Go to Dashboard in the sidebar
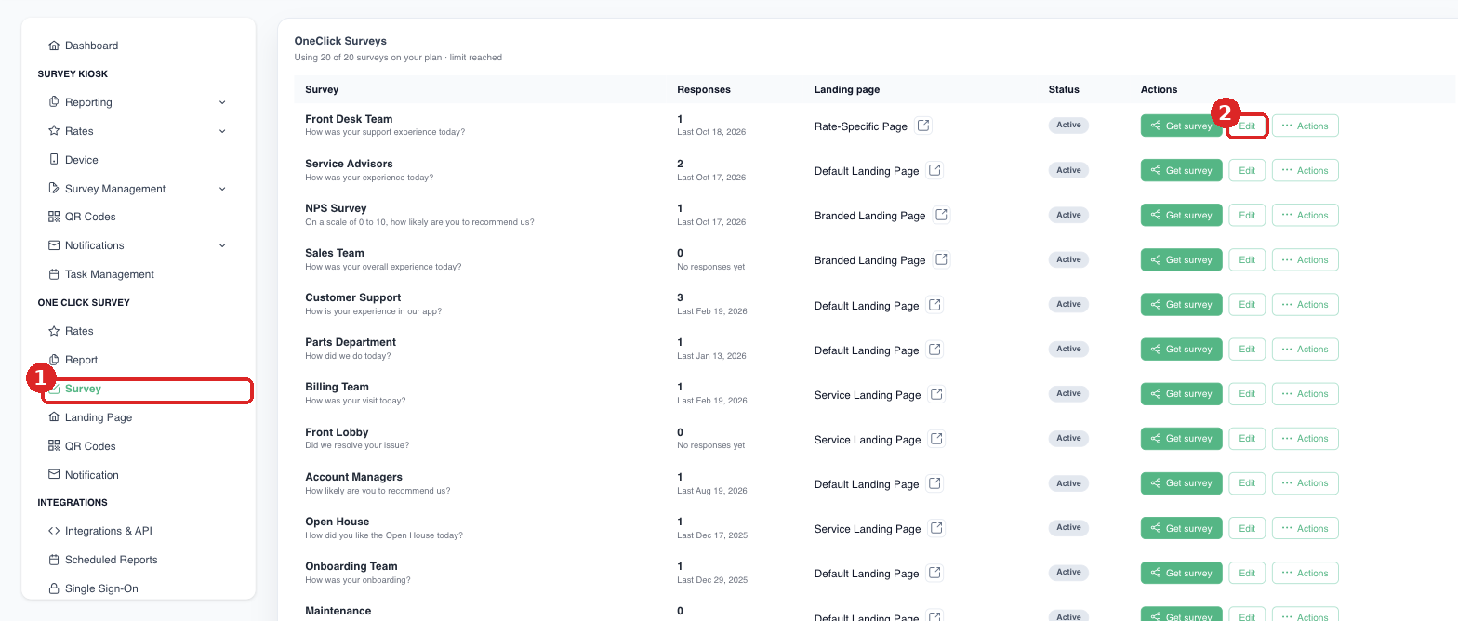Viewport: 1458px width, 621px height. coord(91,46)
